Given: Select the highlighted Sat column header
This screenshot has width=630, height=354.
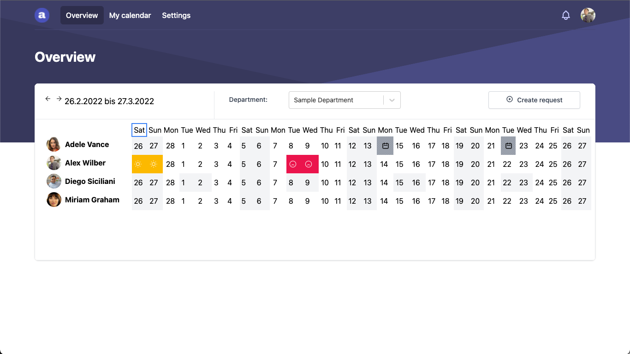Looking at the screenshot, I should 139,130.
